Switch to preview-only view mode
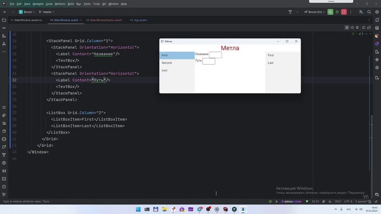Image resolution: width=381 pixels, height=214 pixels. (357, 28)
